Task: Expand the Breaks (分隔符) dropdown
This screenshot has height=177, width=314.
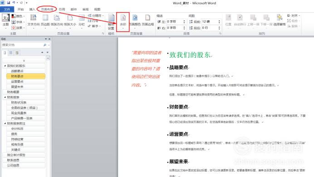Action: 96,15
